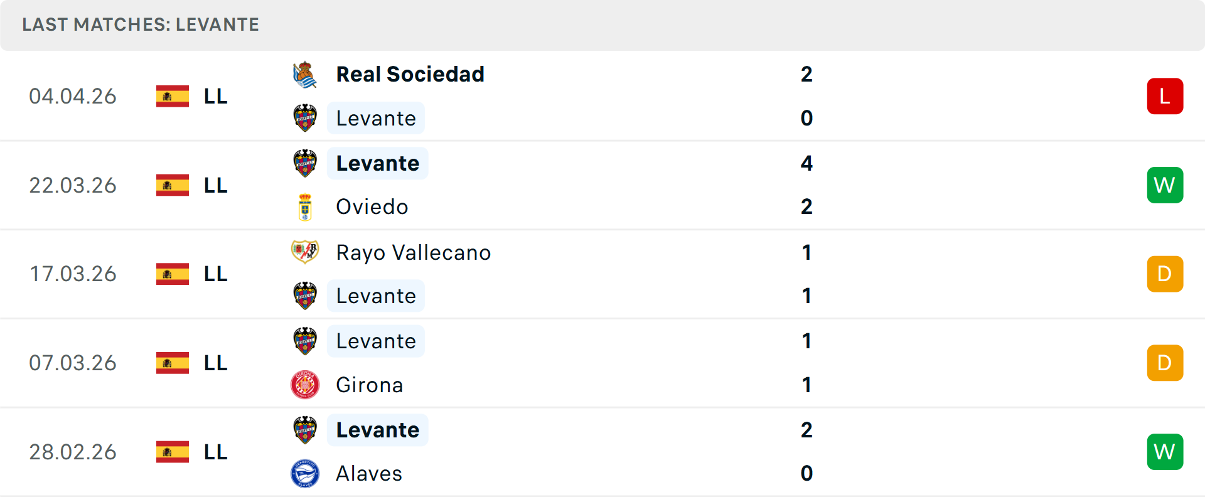Click Spain flag in the 04.04.26 row
1205x497 pixels.
(x=173, y=97)
